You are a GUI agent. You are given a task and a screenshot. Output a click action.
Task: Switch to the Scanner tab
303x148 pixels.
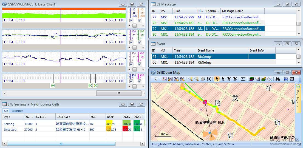coord(17,111)
